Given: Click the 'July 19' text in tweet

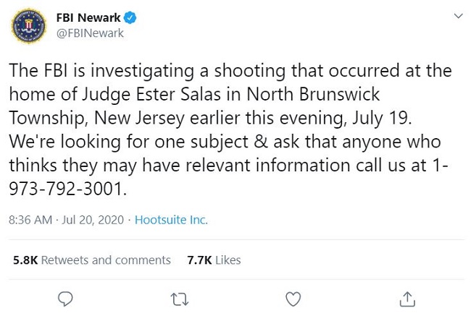Looking at the screenshot, I should pos(380,118).
